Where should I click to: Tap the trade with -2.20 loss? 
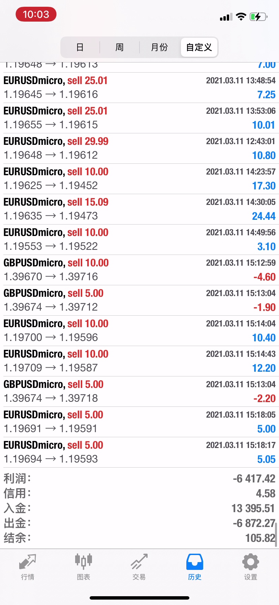point(139,391)
